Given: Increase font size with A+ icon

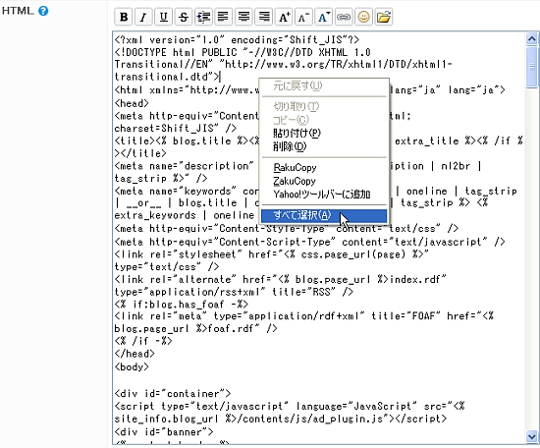Looking at the screenshot, I should tap(284, 17).
